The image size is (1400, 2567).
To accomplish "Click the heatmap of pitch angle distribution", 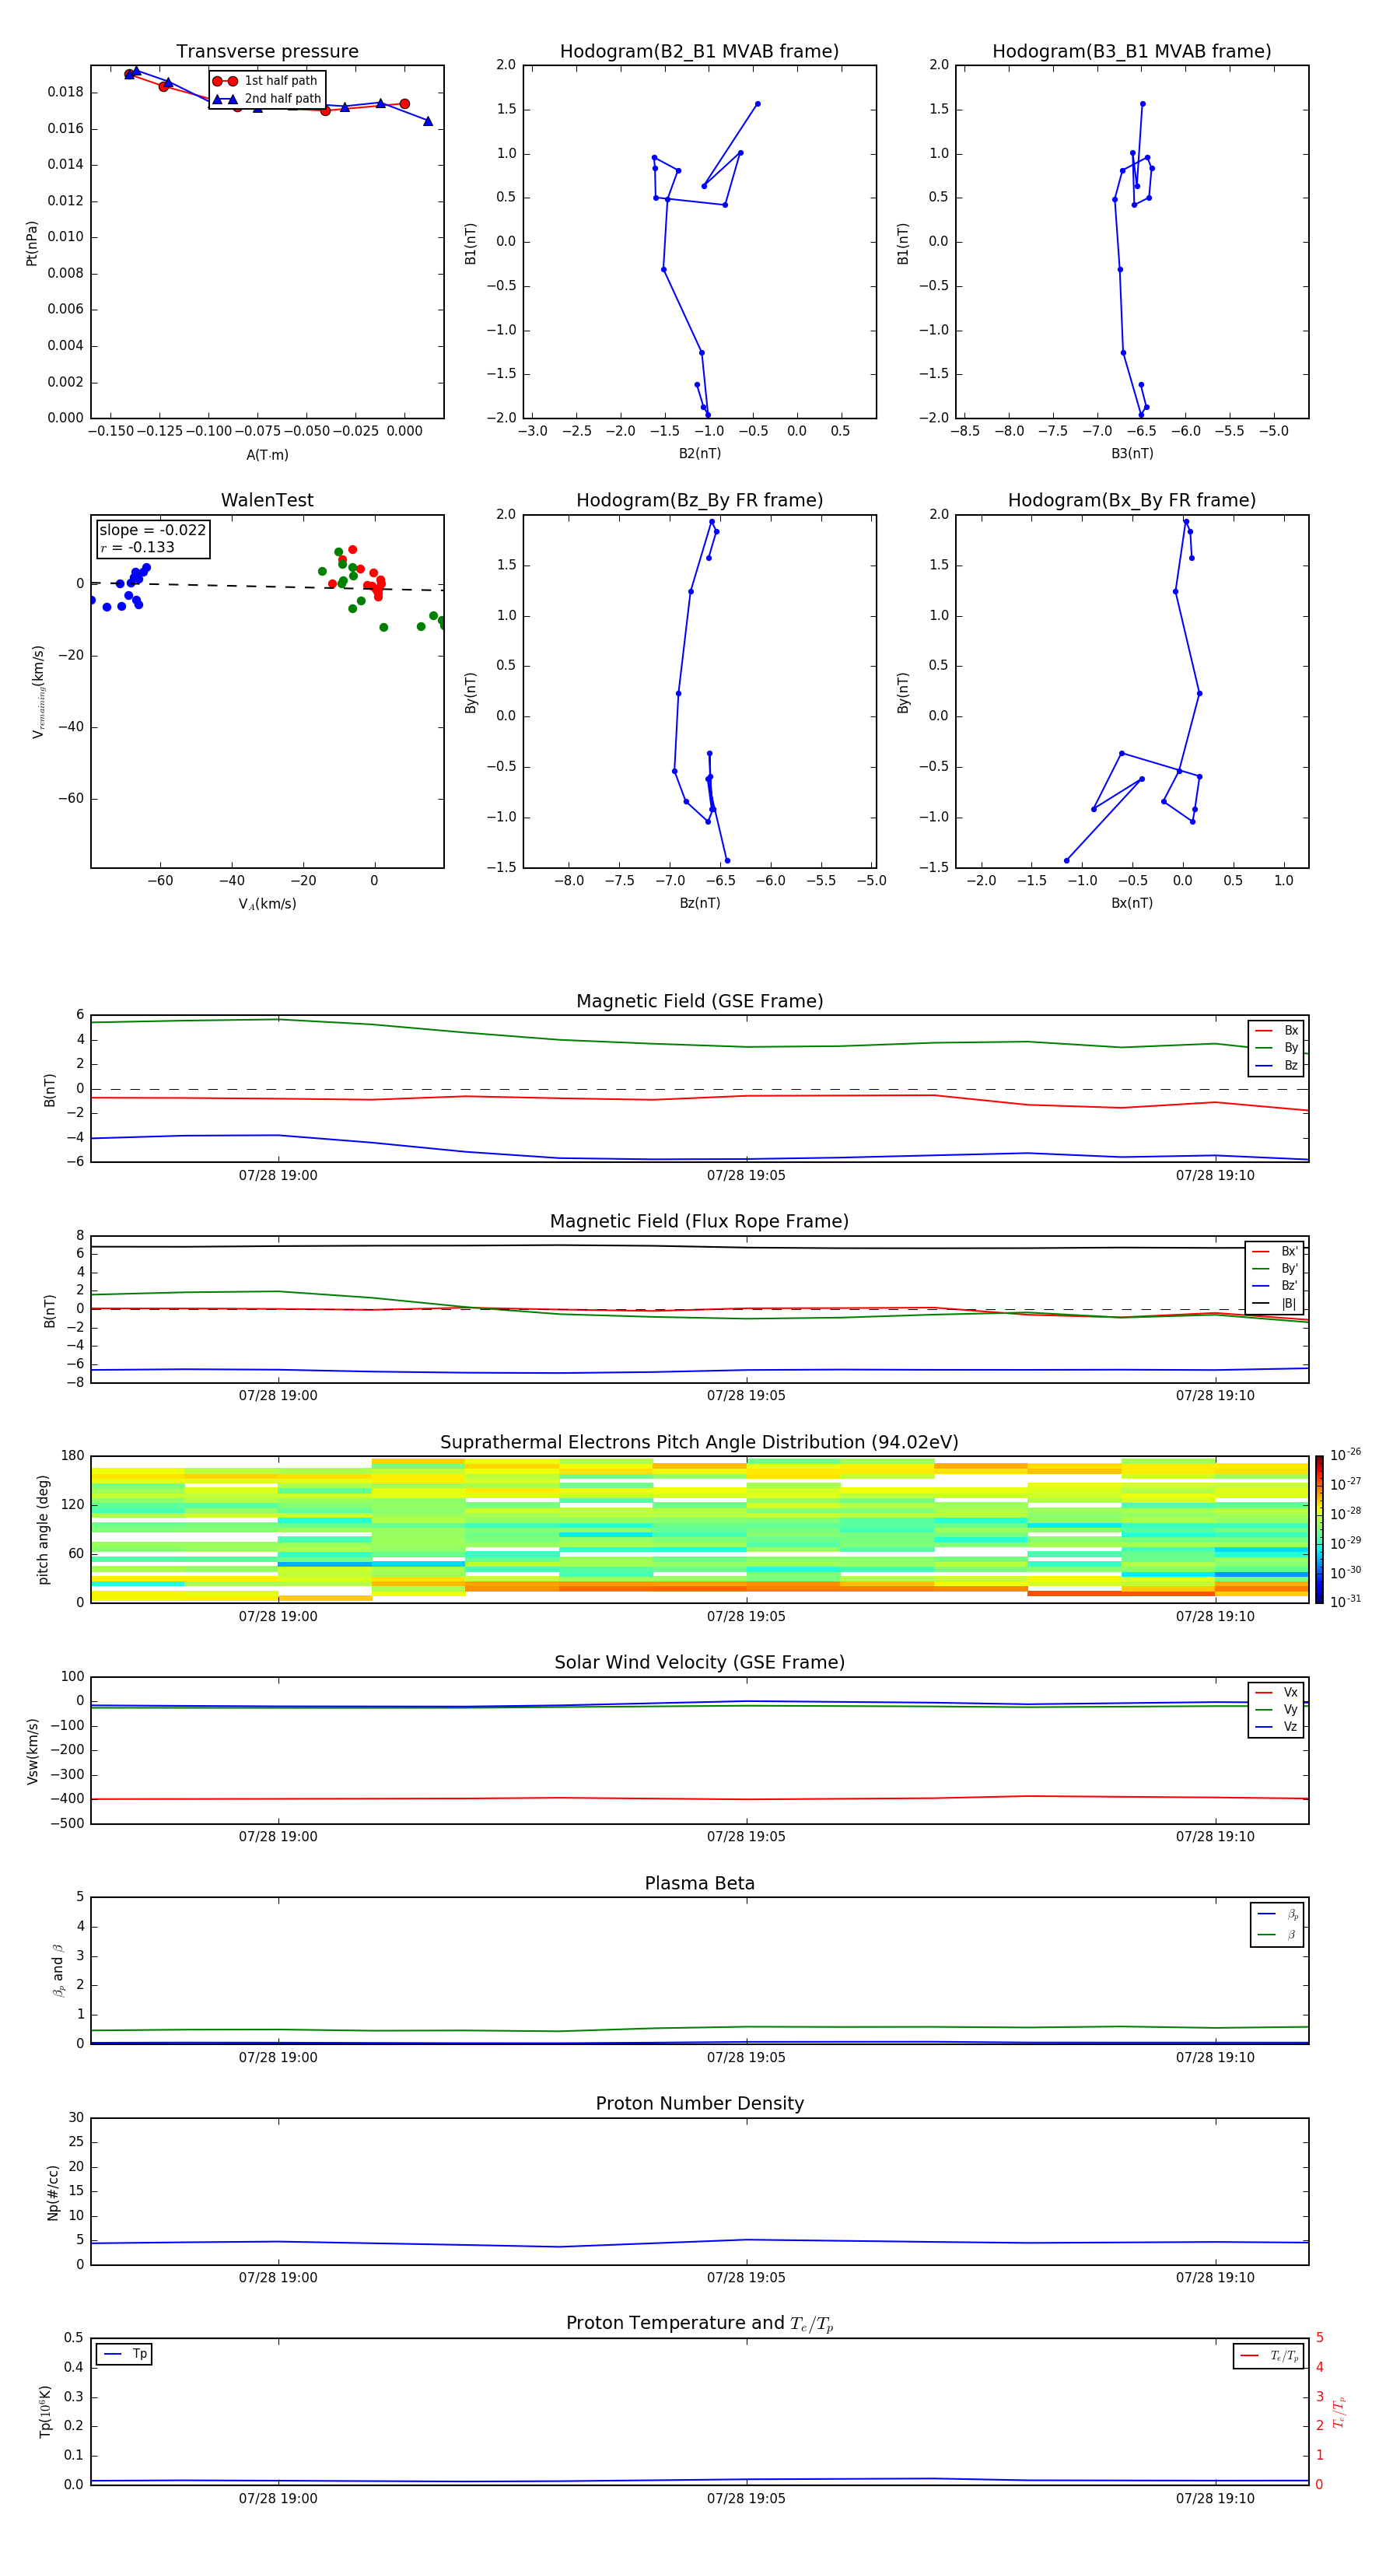I will [699, 1529].
